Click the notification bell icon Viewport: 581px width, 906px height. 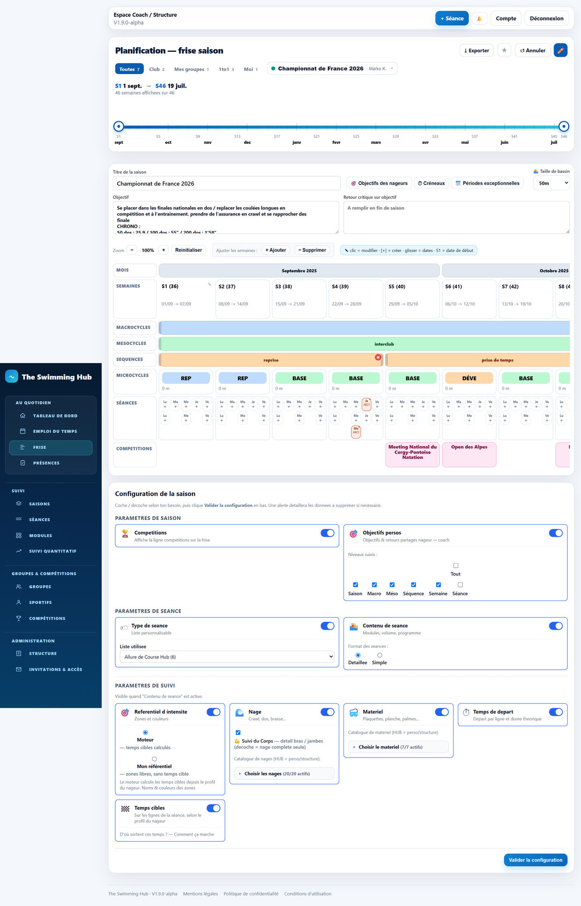click(479, 19)
